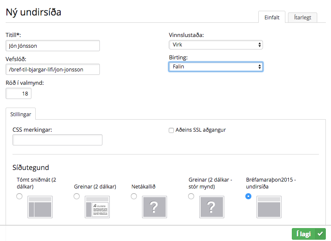Select the Greinar article layout thumbnail icon

pyautogui.click(x=97, y=207)
